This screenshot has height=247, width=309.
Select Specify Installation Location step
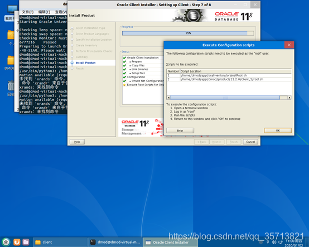click(x=94, y=40)
